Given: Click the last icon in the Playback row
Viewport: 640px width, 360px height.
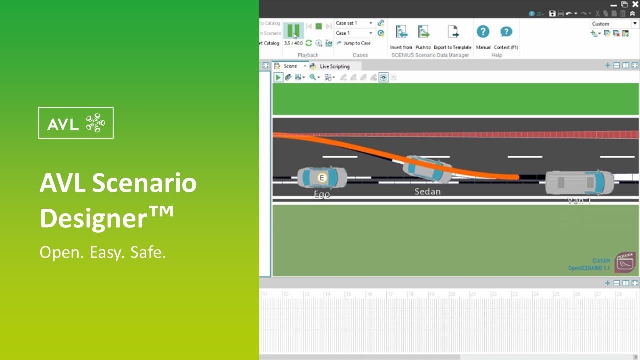Looking at the screenshot, I should 329,43.
